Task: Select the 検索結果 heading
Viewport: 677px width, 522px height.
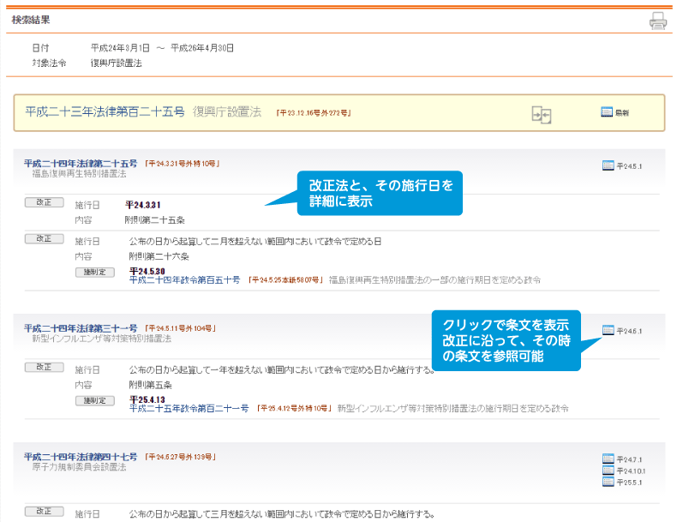Action: [x=31, y=20]
